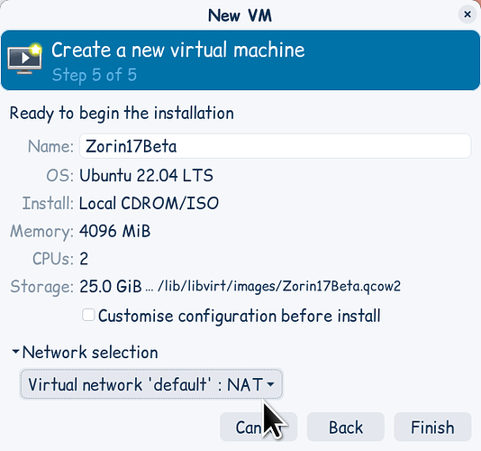481x451 pixels.
Task: Enable Customise configuration before install checkbox
Action: pyautogui.click(x=88, y=315)
